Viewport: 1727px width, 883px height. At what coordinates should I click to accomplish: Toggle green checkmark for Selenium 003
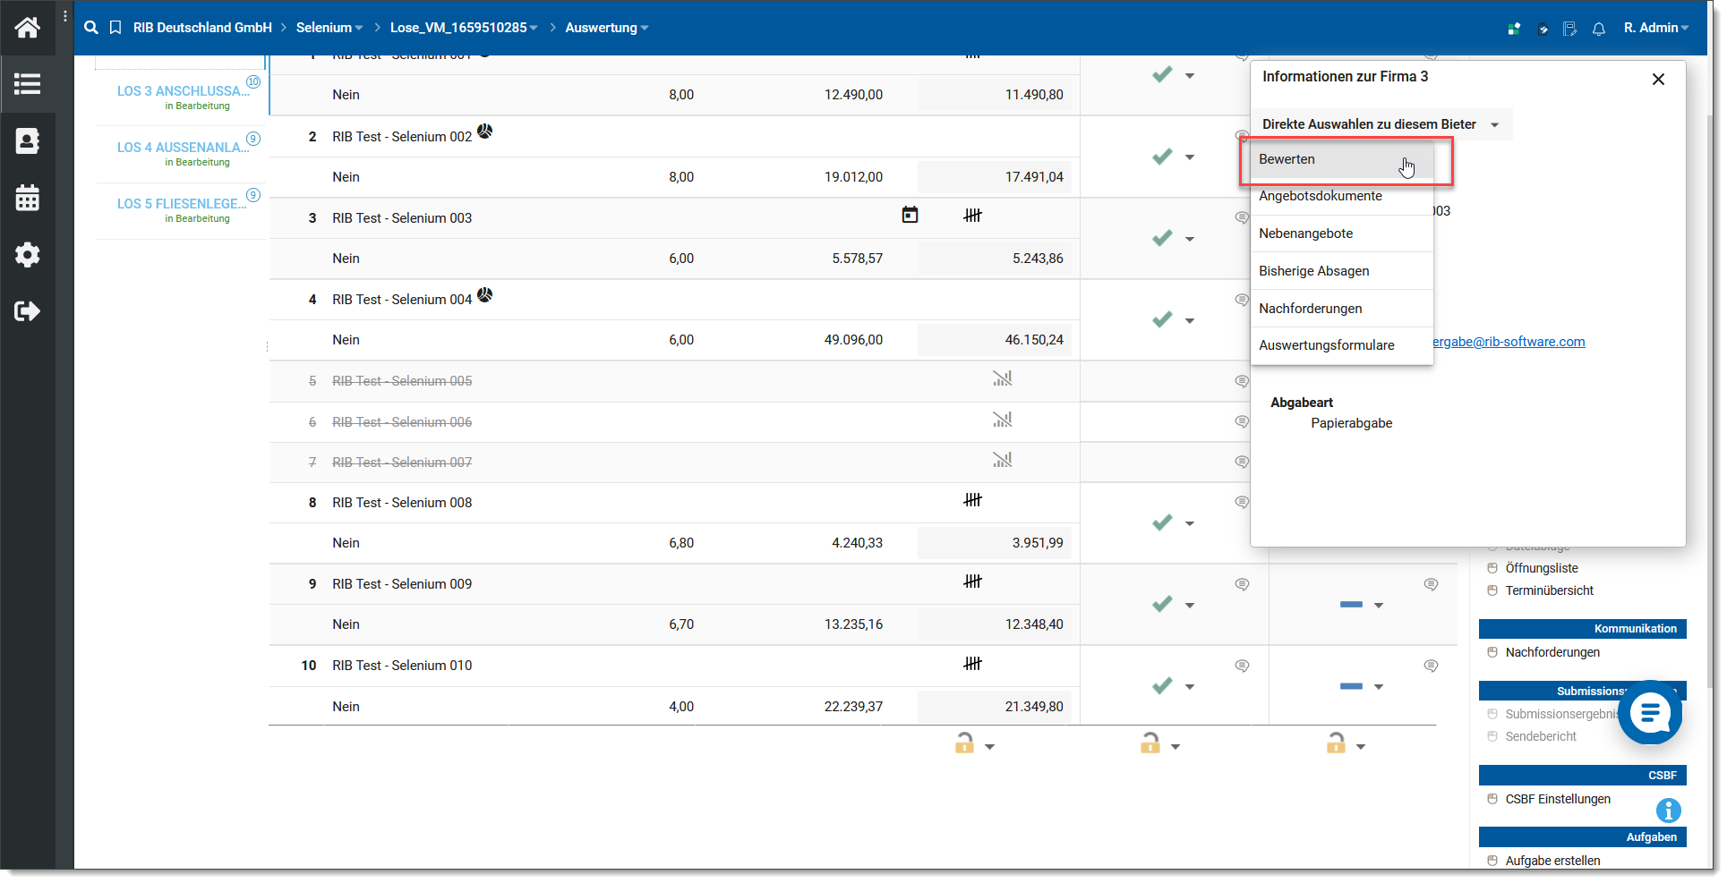coord(1162,238)
